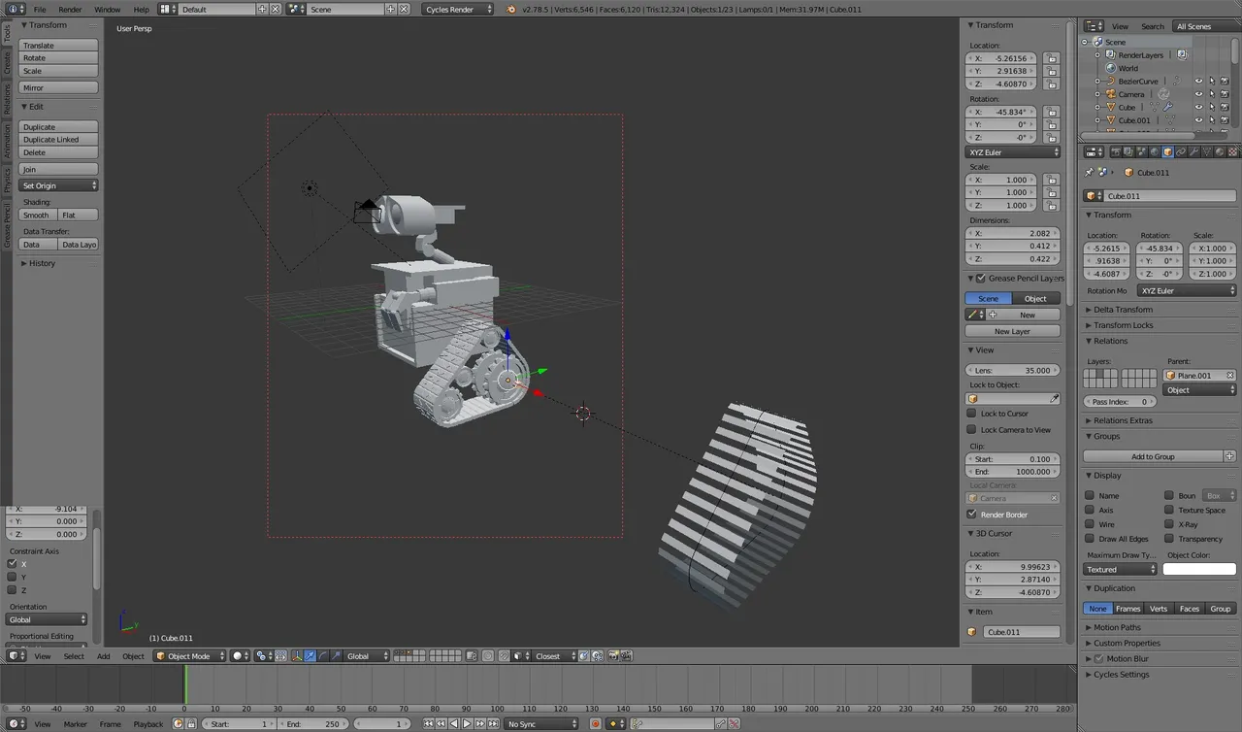This screenshot has width=1242, height=732.
Task: Toggle visibility eye for BezierCurve
Action: [1198, 82]
